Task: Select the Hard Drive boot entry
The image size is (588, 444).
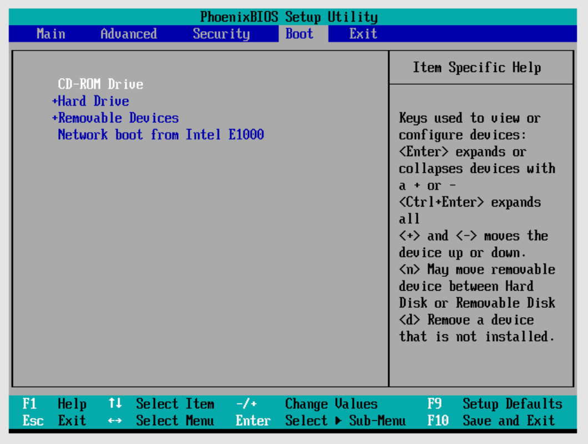Action: pos(94,101)
